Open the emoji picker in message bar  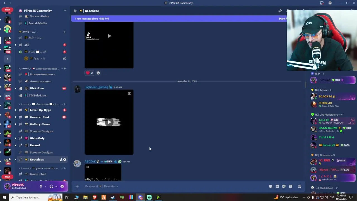(271, 186)
